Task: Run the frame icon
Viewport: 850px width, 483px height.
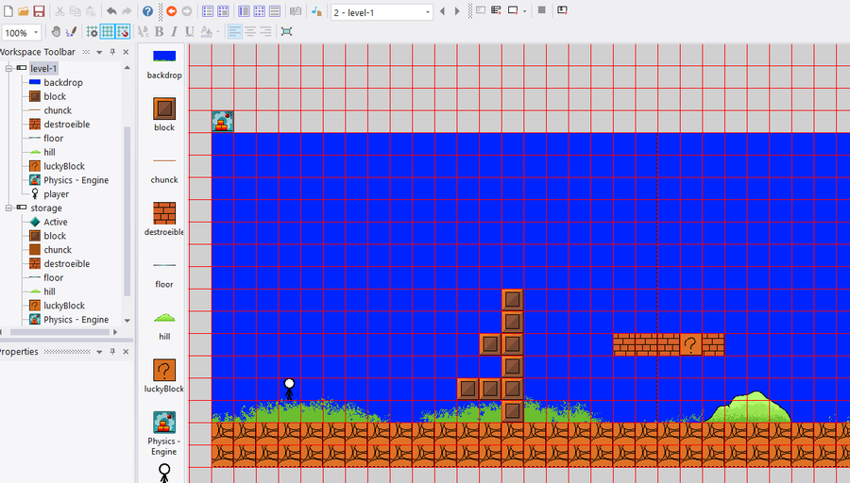Action: point(512,10)
